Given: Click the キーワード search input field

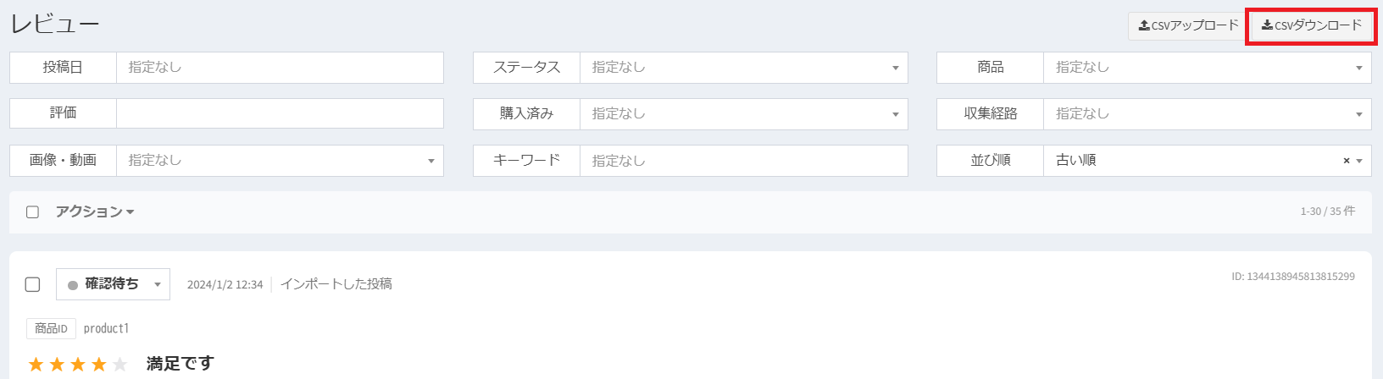Looking at the screenshot, I should coord(743,161).
